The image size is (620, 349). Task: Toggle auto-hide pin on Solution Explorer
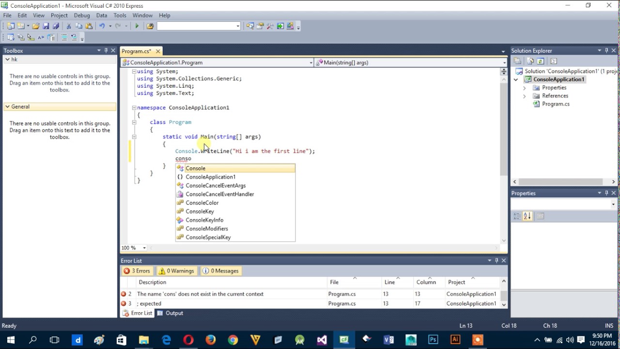pyautogui.click(x=606, y=50)
